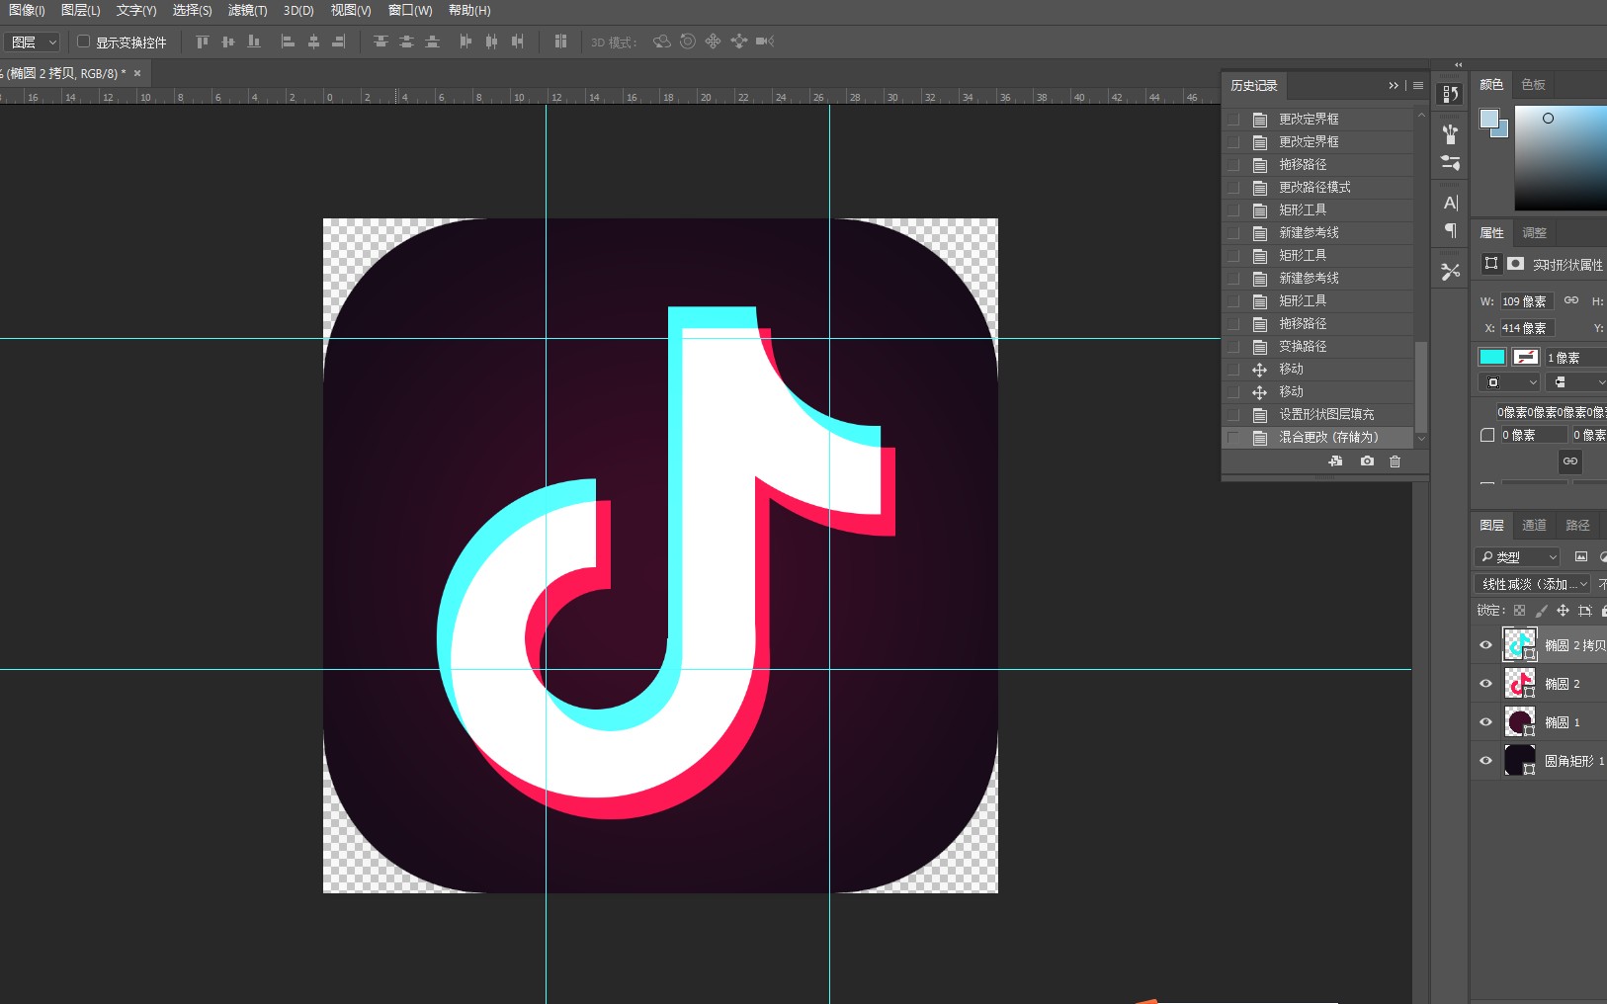Collapse History panel double-arrow

[1394, 86]
